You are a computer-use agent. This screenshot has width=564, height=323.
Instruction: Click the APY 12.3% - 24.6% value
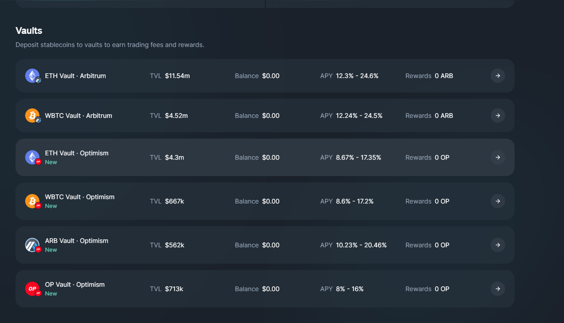357,76
